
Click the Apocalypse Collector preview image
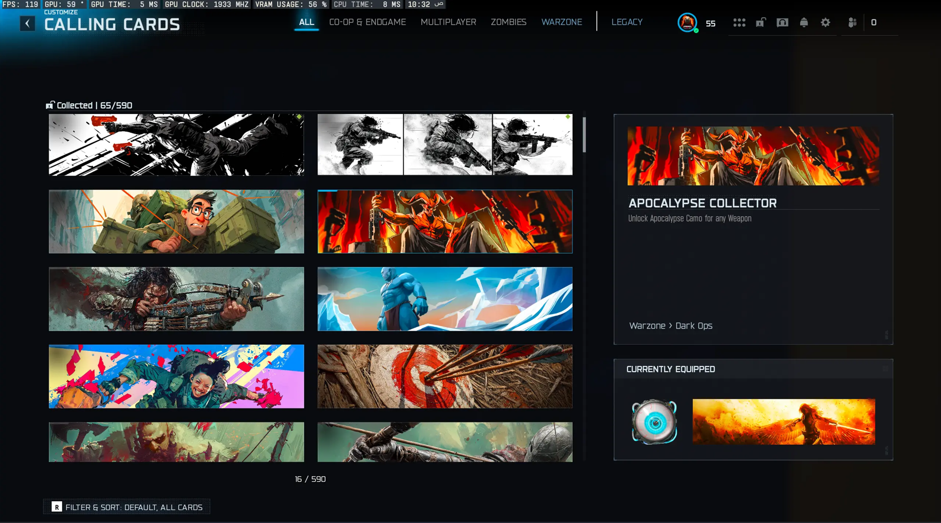753,156
